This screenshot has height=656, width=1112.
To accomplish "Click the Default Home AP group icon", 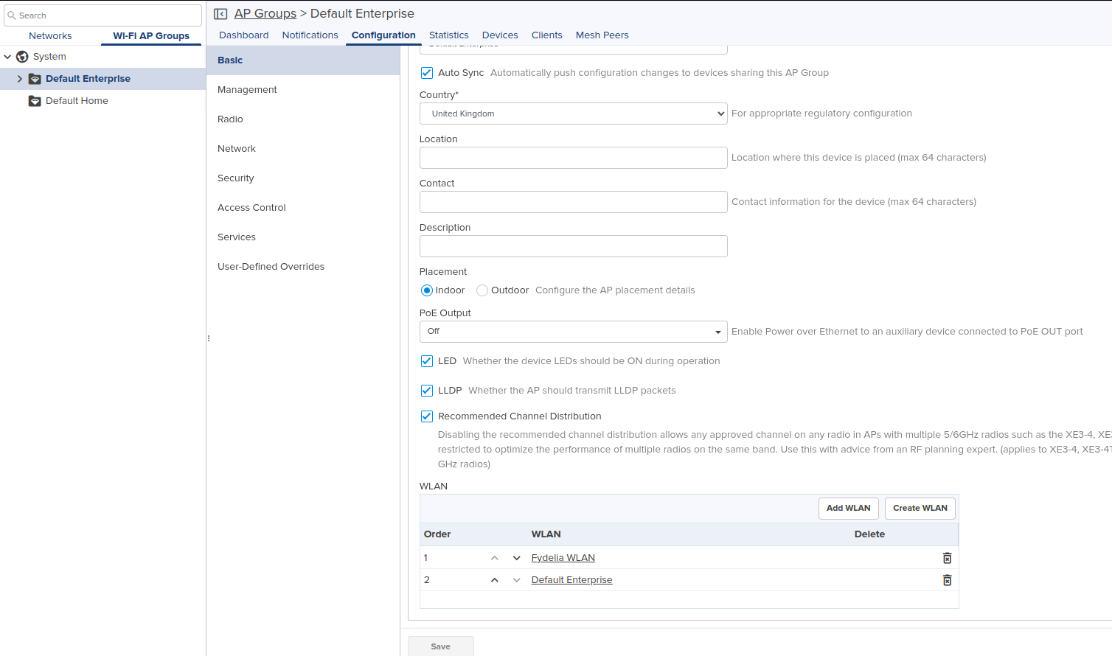I will tap(35, 101).
